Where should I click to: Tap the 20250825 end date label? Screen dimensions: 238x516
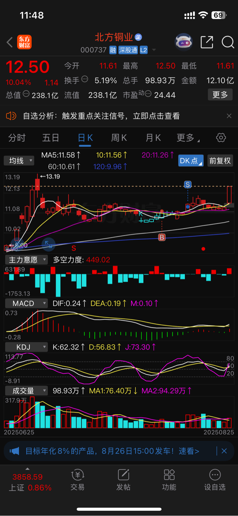[219, 432]
